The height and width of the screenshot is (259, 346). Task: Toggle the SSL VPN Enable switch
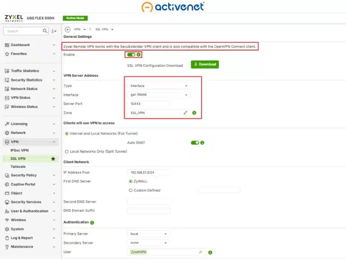[131, 54]
